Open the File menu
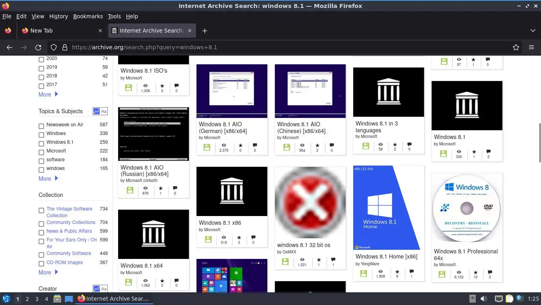Screen dimensions: 541x305 pyautogui.click(x=7, y=16)
